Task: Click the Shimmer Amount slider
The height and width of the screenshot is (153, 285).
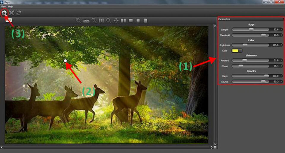Action: coord(251,60)
